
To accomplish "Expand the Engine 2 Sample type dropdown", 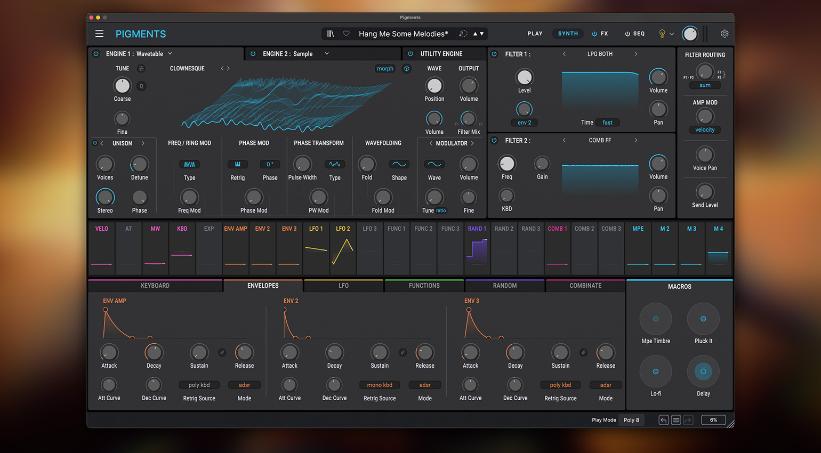I will [327, 54].
